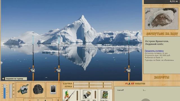
Task: Open the tackle box
Action: point(23,90)
